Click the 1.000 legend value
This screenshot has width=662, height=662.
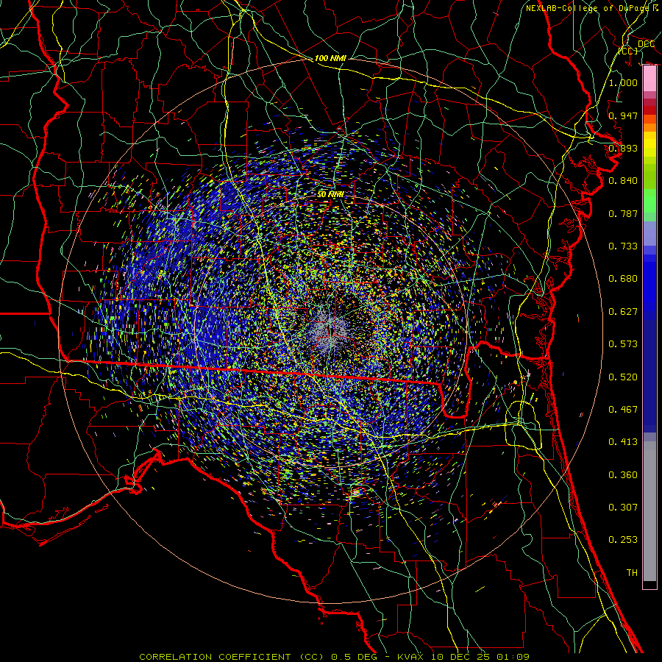[623, 82]
